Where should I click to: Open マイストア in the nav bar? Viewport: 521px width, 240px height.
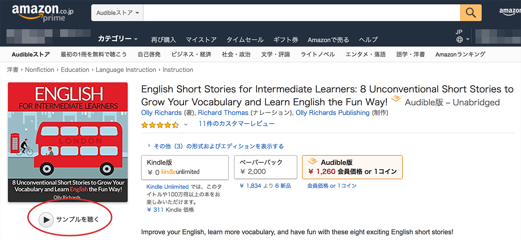coord(201,39)
